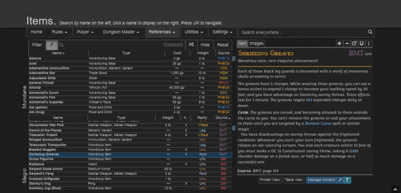Sort magic list by Weight column
This screenshot has height=193, width=401.
(168, 118)
